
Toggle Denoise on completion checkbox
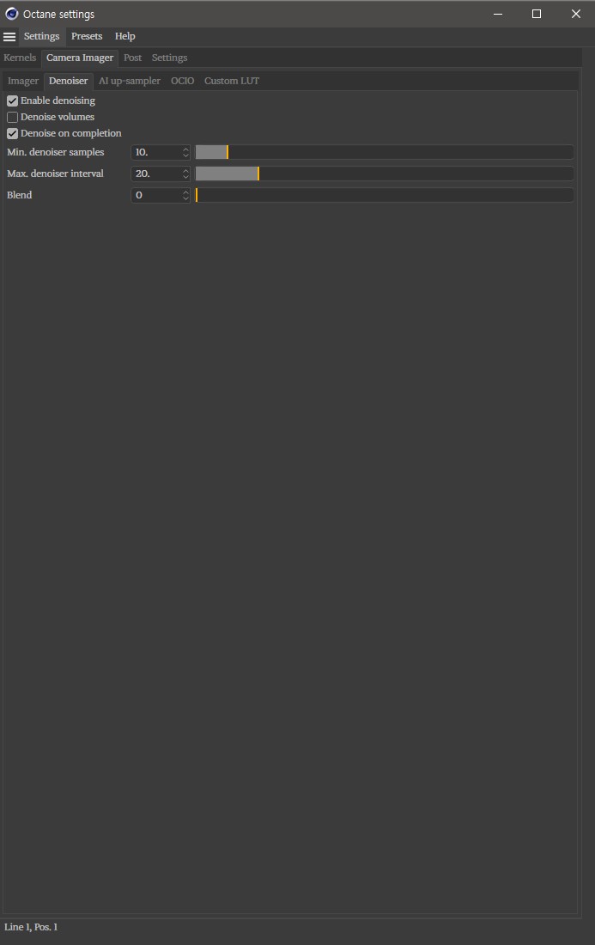coord(12,133)
